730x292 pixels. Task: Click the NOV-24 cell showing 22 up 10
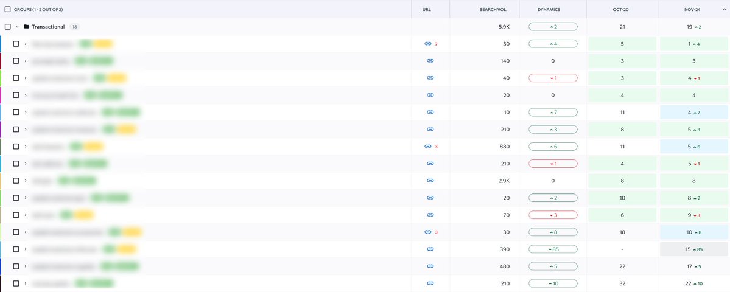tap(693, 283)
